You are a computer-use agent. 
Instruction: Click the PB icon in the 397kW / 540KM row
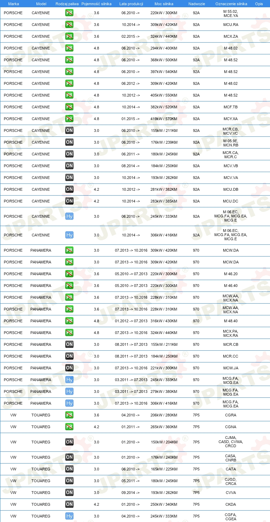69,72
